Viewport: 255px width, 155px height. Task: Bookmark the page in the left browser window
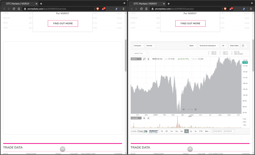(19, 9)
